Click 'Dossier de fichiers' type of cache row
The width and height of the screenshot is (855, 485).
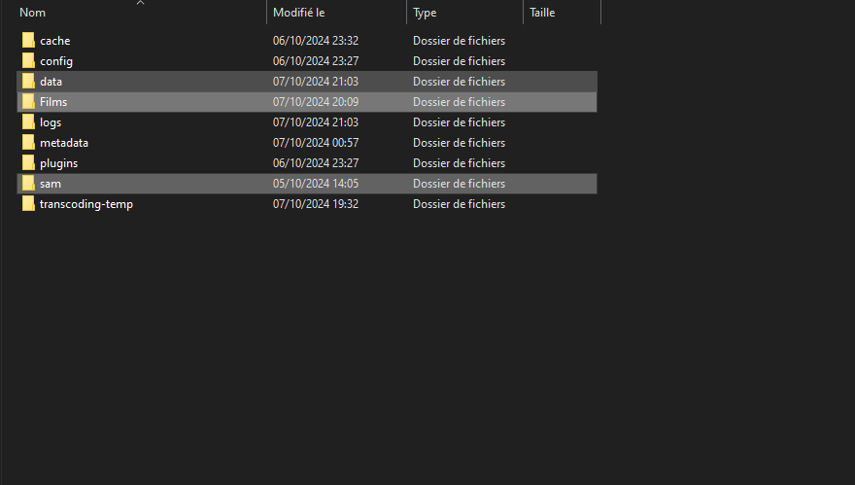(460, 41)
